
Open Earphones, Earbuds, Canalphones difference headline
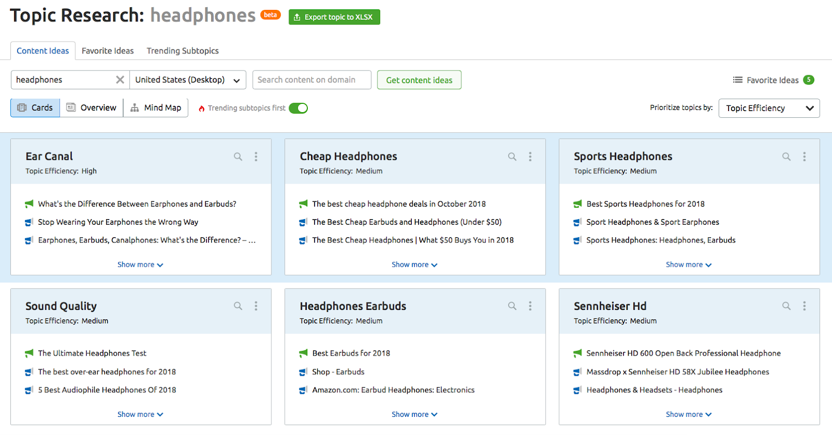click(147, 240)
